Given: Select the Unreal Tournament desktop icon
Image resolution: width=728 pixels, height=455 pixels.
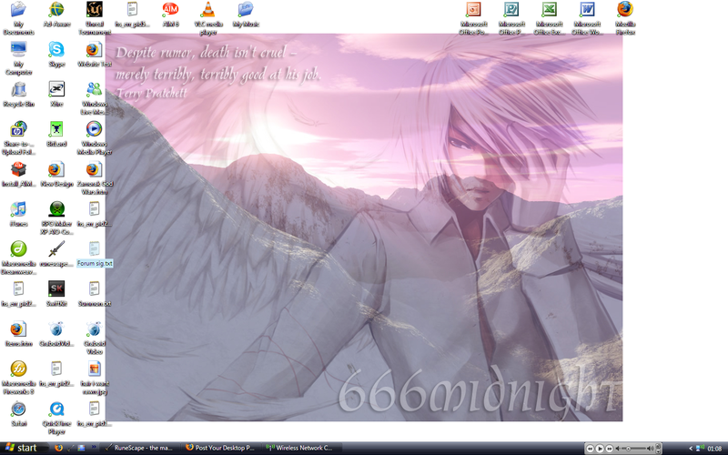Looking at the screenshot, I should click(x=95, y=17).
